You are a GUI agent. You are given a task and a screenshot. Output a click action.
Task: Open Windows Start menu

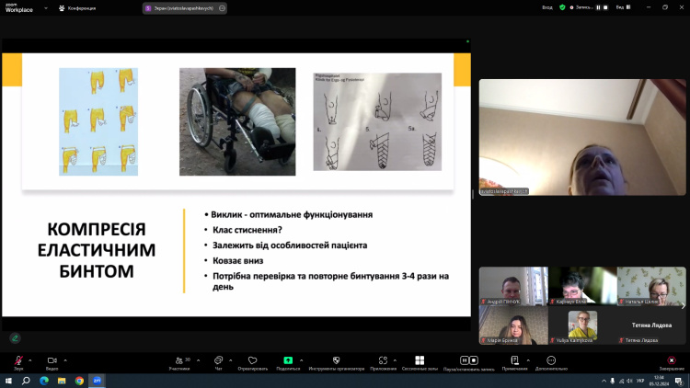pos(8,381)
